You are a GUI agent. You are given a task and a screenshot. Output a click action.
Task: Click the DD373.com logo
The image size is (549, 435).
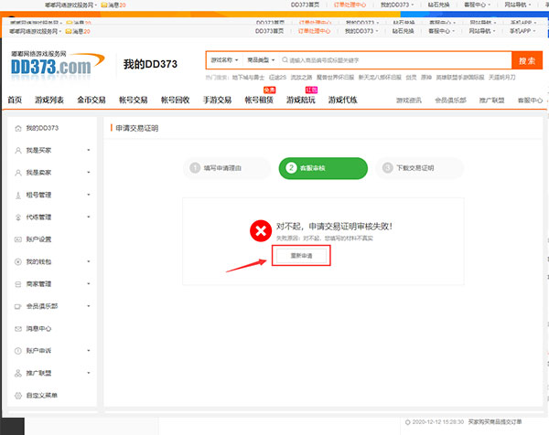tap(50, 66)
